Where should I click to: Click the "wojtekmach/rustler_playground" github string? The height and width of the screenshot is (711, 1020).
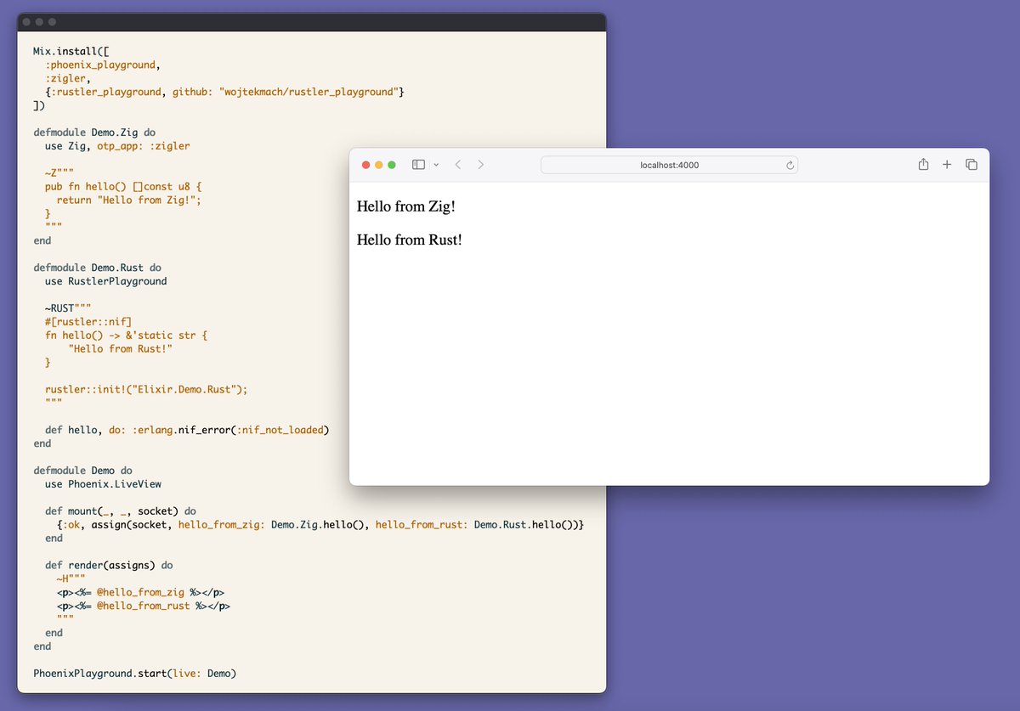(309, 92)
